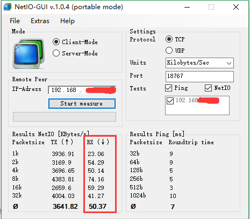Toggle the NetIO test checkbox
The width and height of the screenshot is (250, 219).
click(x=208, y=88)
